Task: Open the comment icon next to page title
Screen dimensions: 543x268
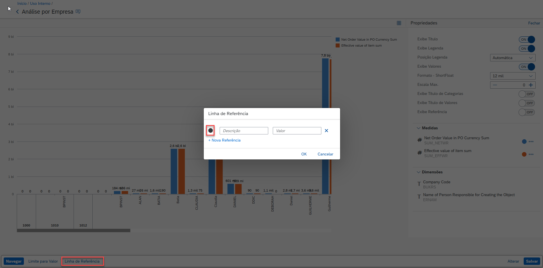Action: [78, 12]
